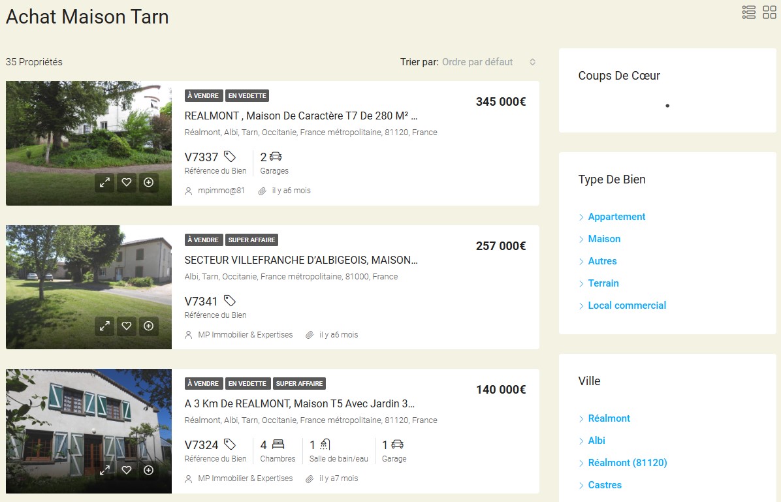Open A 3 Km De REALMONT listing title

(x=299, y=403)
